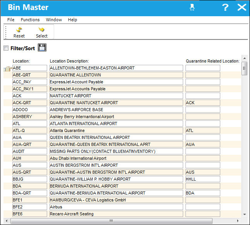The height and width of the screenshot is (225, 250).
Task: Select the AUH location field
Action: (x=30, y=158)
